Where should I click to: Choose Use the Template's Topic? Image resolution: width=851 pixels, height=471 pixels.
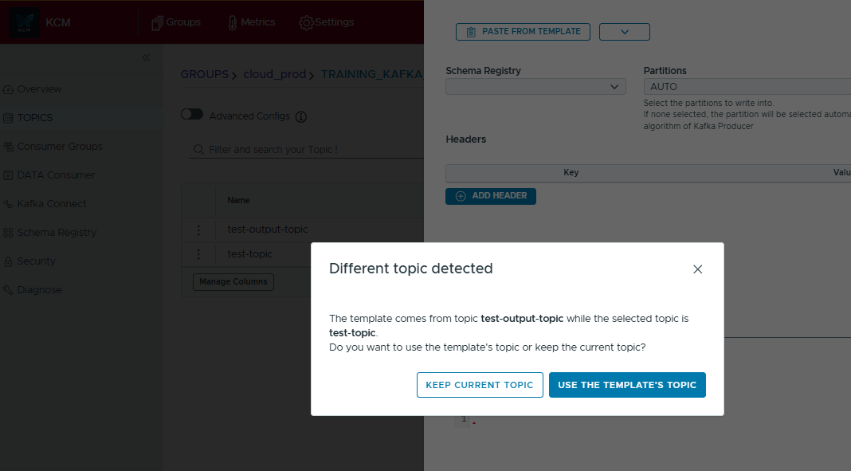[x=627, y=385]
